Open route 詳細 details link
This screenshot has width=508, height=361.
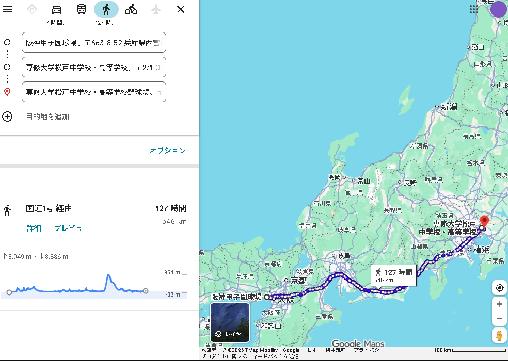tap(34, 228)
